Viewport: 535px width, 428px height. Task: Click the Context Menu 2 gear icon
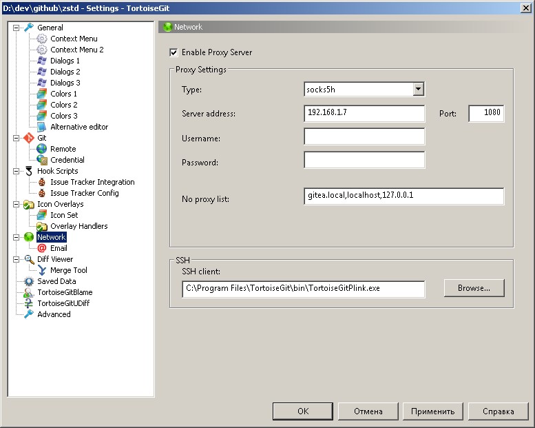(41, 50)
